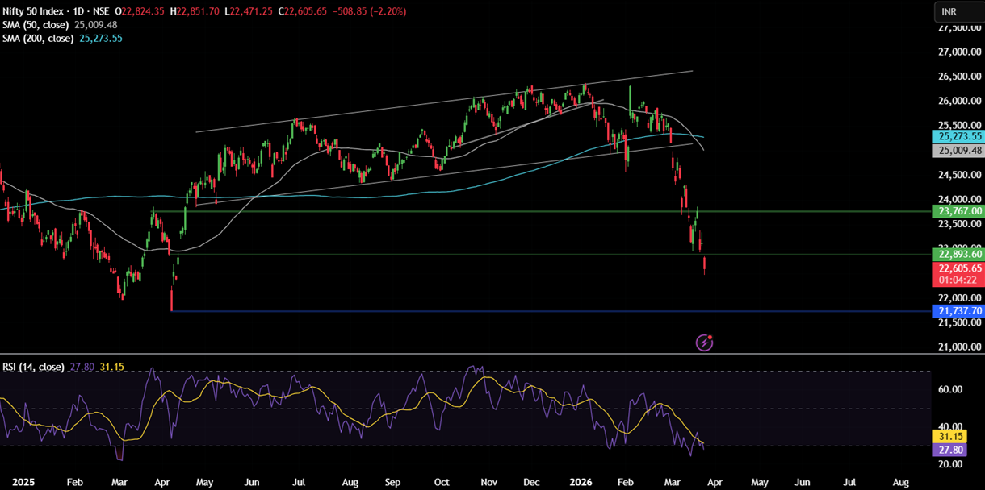Click the purple lightning bolt event icon
Screen dimensions: 985x490
pyautogui.click(x=704, y=343)
